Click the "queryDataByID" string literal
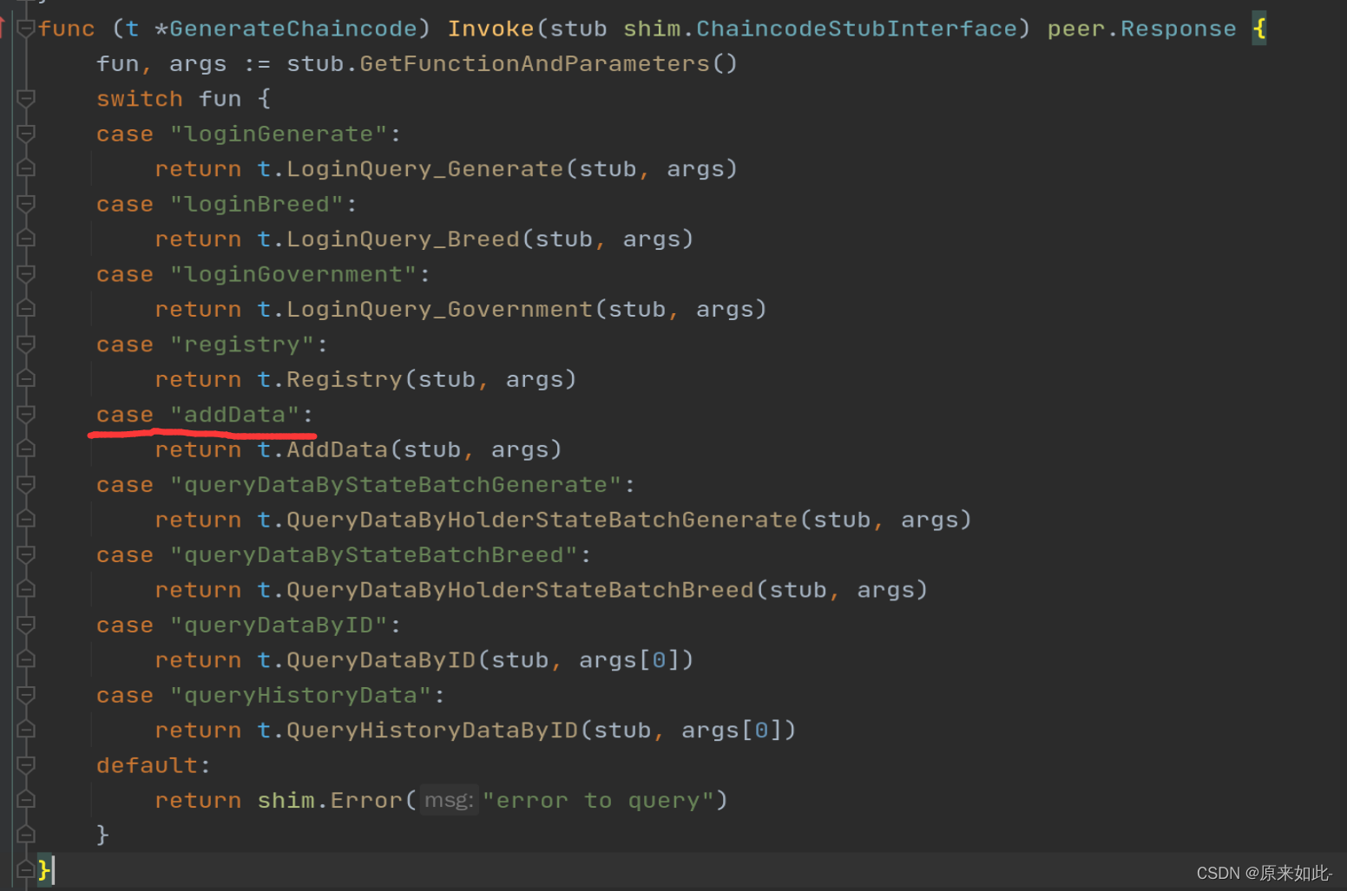This screenshot has height=891, width=1347. 279,625
